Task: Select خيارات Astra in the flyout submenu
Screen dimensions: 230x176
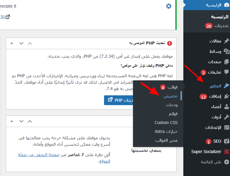Action: click(x=166, y=131)
